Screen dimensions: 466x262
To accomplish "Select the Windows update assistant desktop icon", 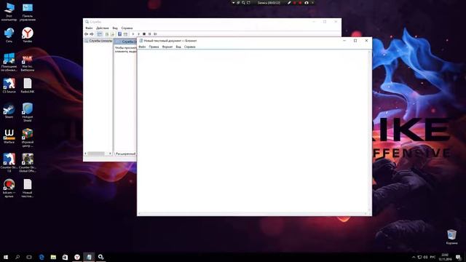I will (9, 62).
